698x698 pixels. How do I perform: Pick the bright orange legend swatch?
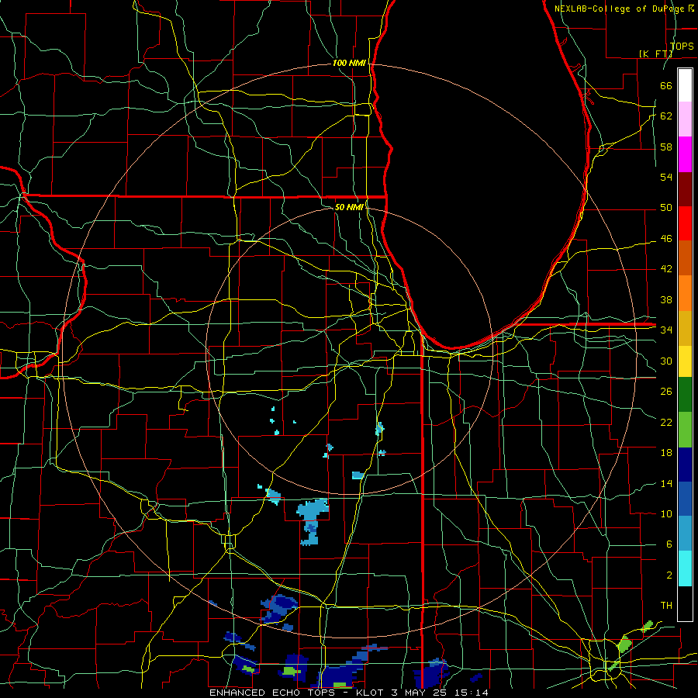tap(685, 293)
